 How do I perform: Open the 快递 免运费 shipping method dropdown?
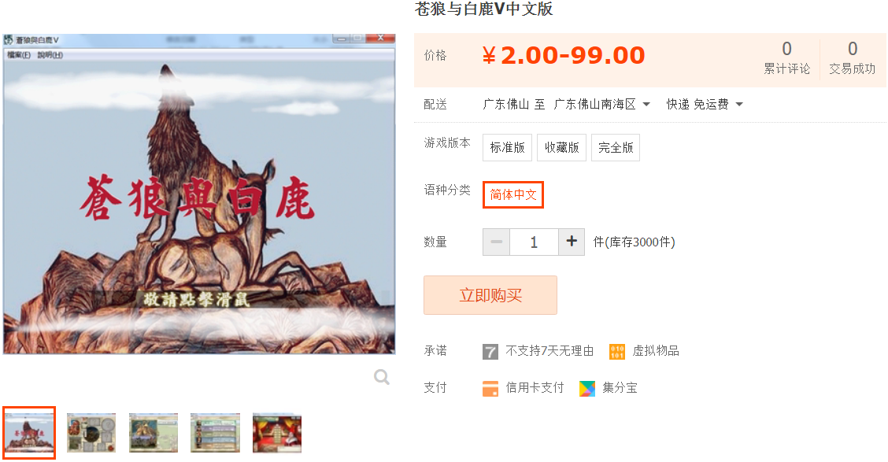click(x=705, y=104)
